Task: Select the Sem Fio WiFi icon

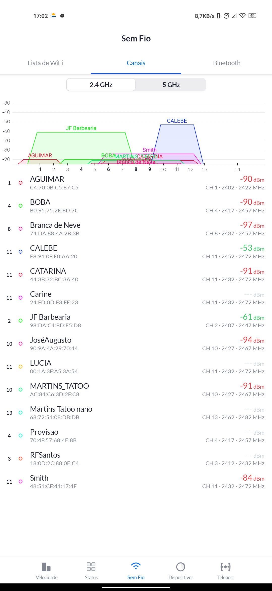Action: [136, 567]
